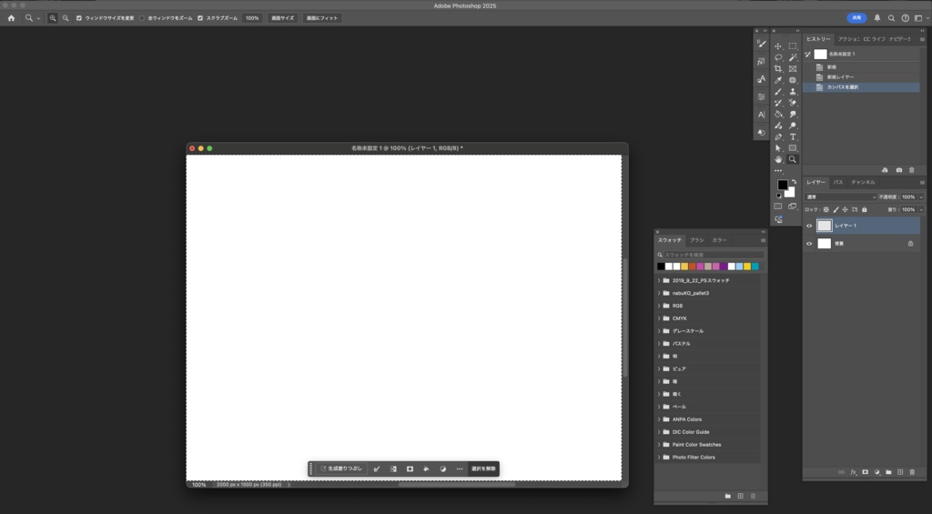Create new swatch group folder icon

click(x=727, y=496)
